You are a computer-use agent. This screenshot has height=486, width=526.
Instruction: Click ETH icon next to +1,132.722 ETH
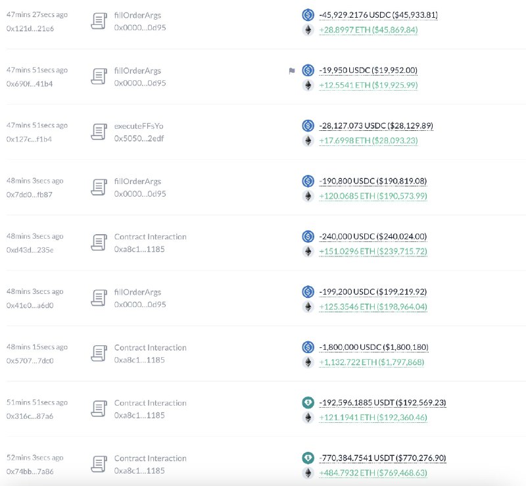(308, 362)
